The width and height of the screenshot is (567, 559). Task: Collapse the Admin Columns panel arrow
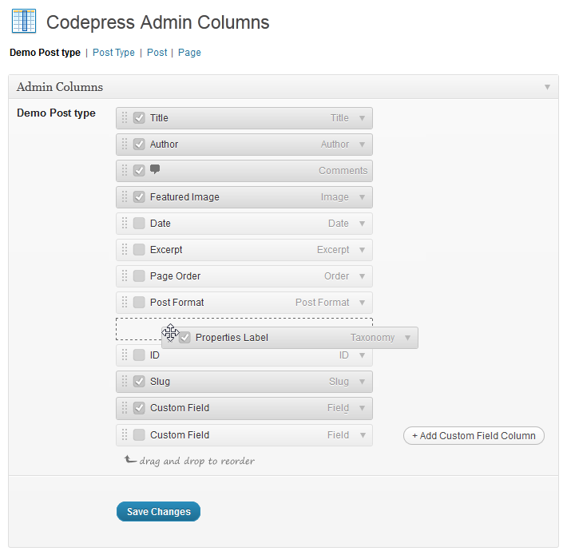548,87
